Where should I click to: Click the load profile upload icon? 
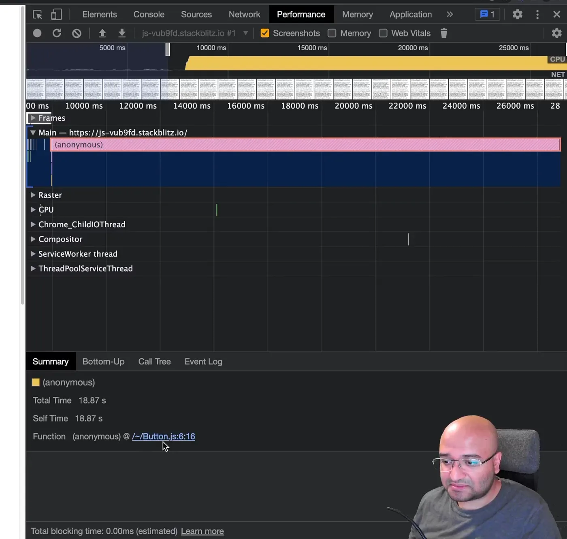pyautogui.click(x=102, y=33)
